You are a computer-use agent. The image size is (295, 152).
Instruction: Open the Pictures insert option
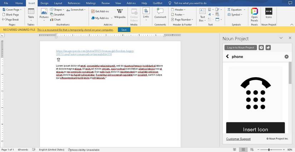[44, 15]
